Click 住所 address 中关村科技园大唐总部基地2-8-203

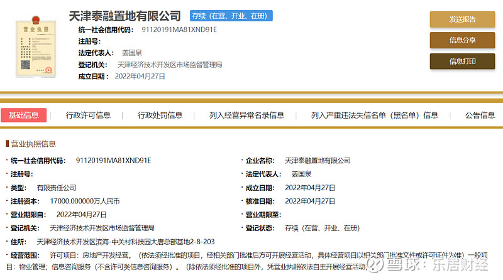pyautogui.click(x=163, y=242)
